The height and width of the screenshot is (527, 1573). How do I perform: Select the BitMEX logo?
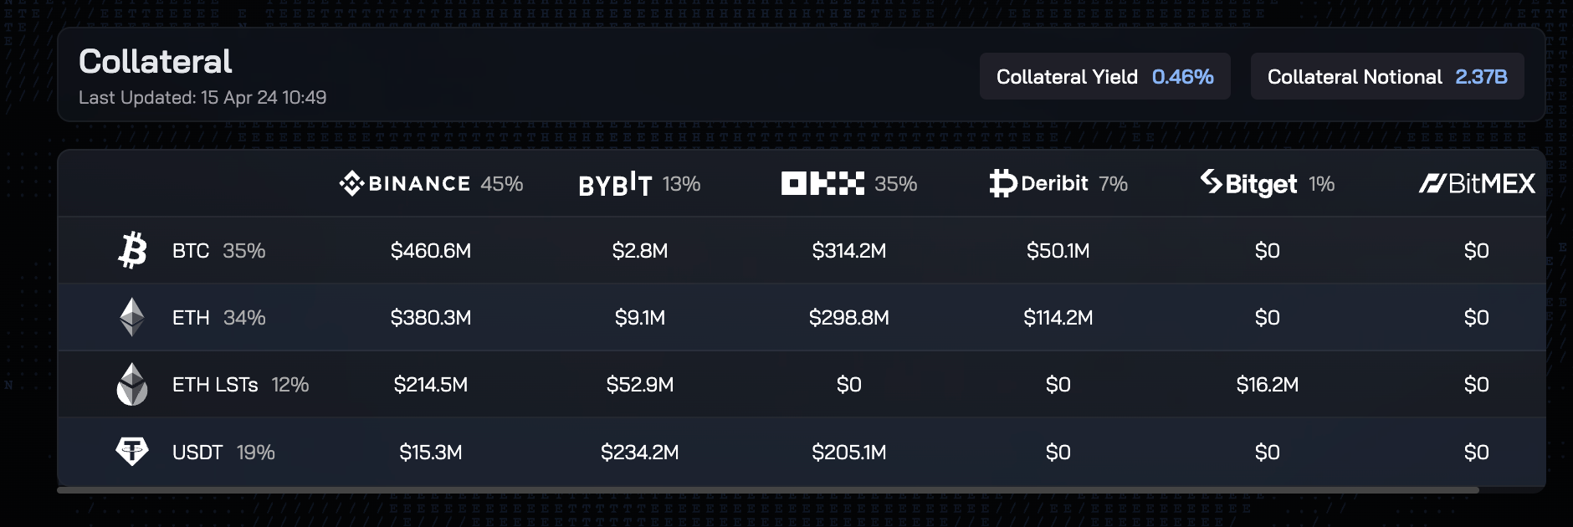(1477, 183)
